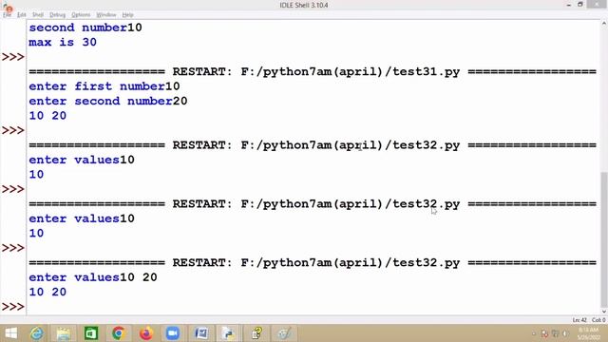Open the Options menu
The width and height of the screenshot is (608, 342).
pos(81,15)
